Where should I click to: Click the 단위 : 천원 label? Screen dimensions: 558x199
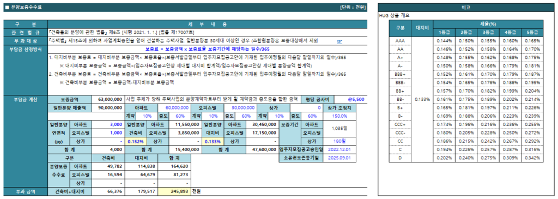353,8
